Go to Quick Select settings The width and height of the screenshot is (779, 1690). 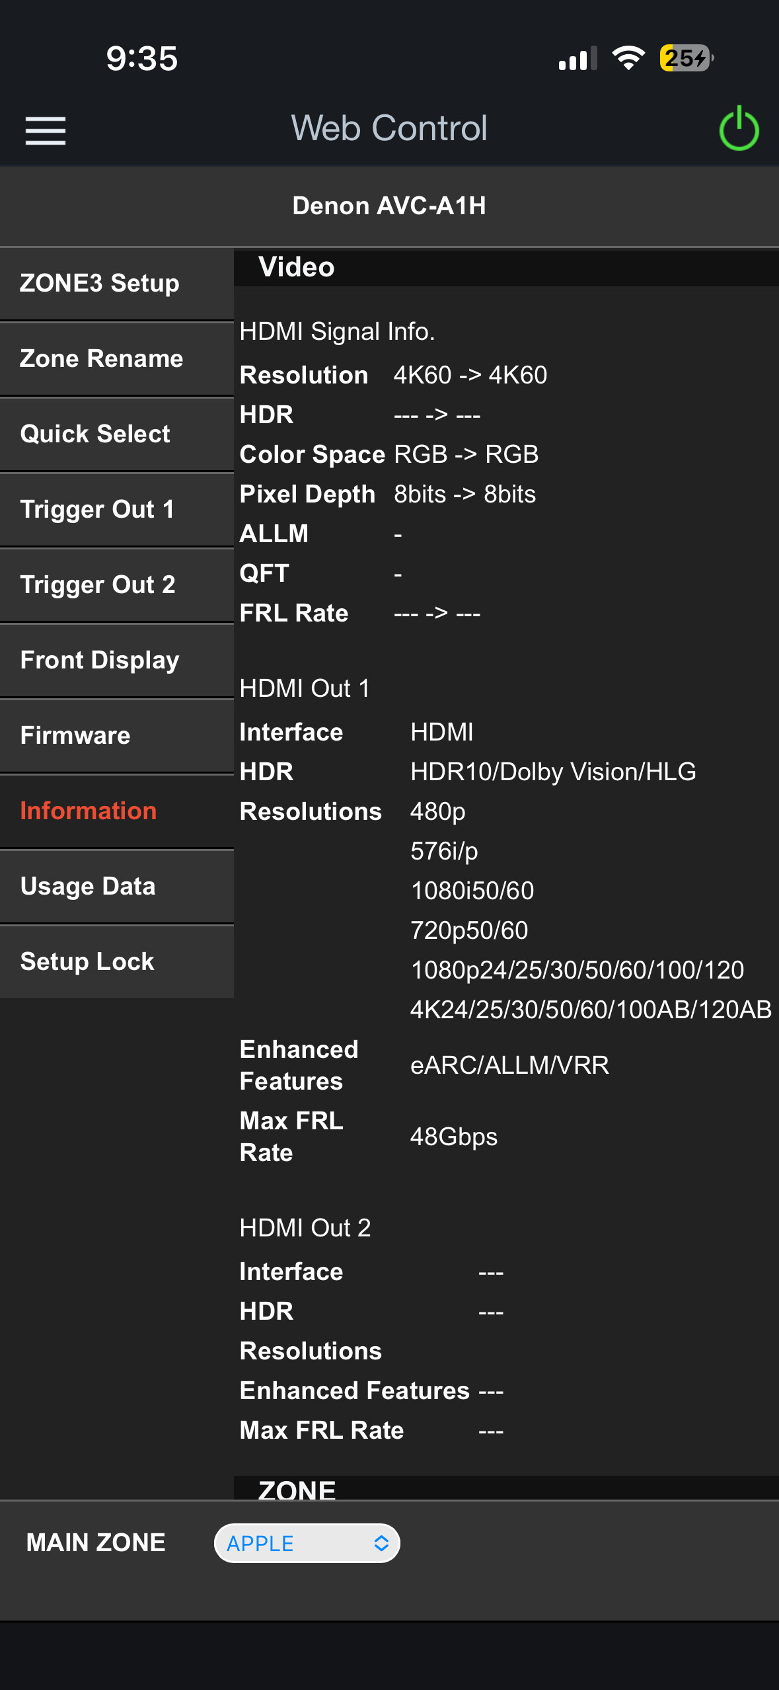point(117,434)
